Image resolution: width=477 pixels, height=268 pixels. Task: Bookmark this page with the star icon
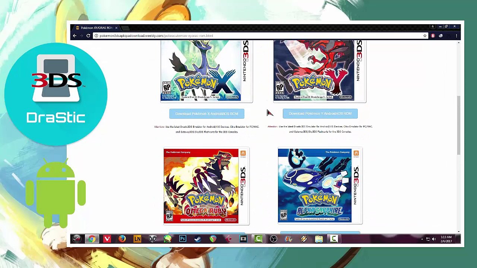pos(425,36)
